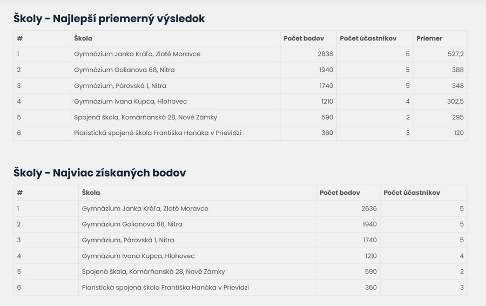Click the 'Škola' header in the average results table

click(x=83, y=38)
